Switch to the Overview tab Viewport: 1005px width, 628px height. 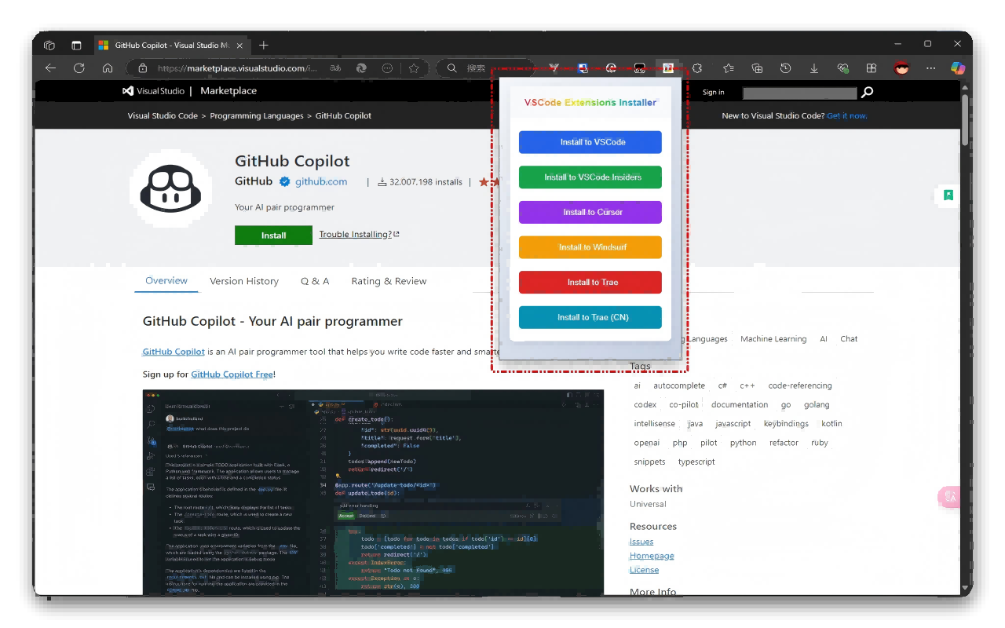tap(166, 281)
